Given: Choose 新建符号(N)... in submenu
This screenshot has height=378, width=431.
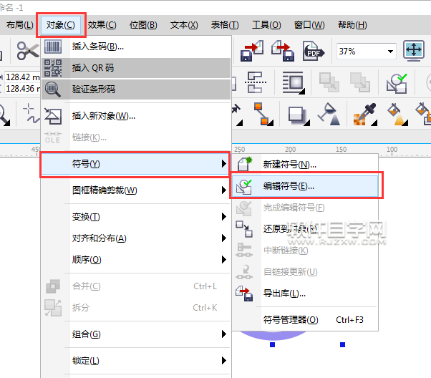Looking at the screenshot, I should click(x=305, y=165).
